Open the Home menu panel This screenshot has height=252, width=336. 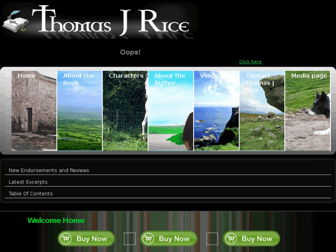(x=34, y=111)
